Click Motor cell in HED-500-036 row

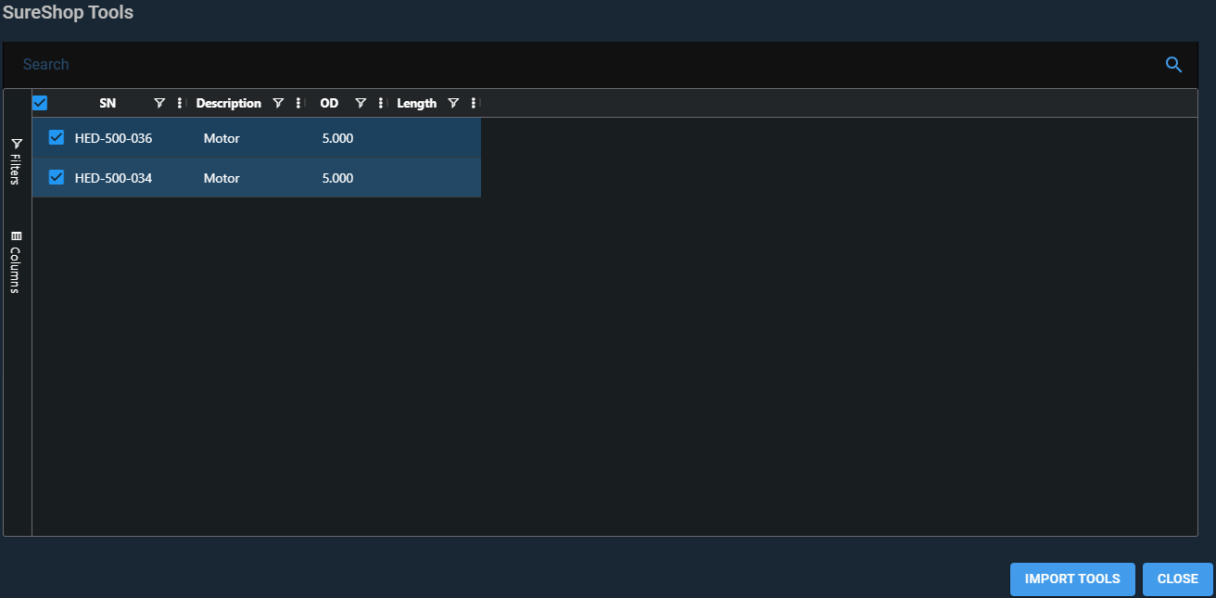(222, 138)
